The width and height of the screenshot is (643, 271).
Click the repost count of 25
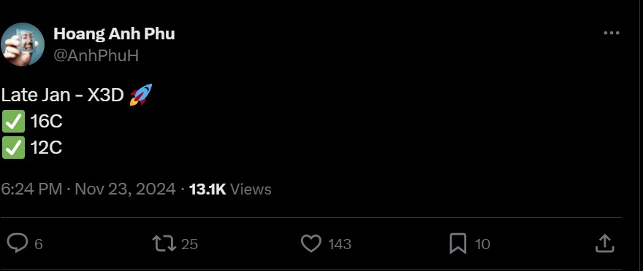[x=189, y=245]
